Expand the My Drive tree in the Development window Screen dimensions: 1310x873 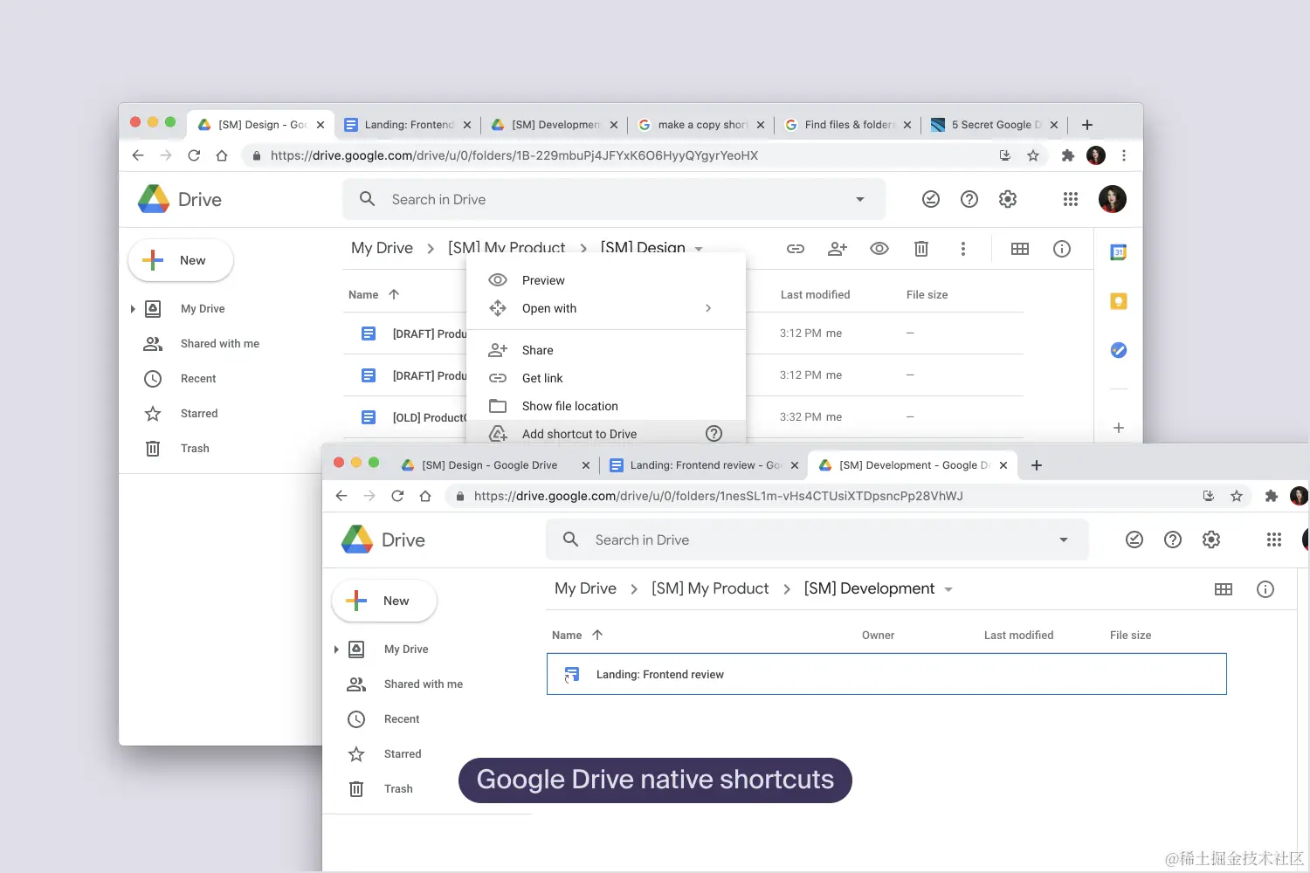click(336, 650)
